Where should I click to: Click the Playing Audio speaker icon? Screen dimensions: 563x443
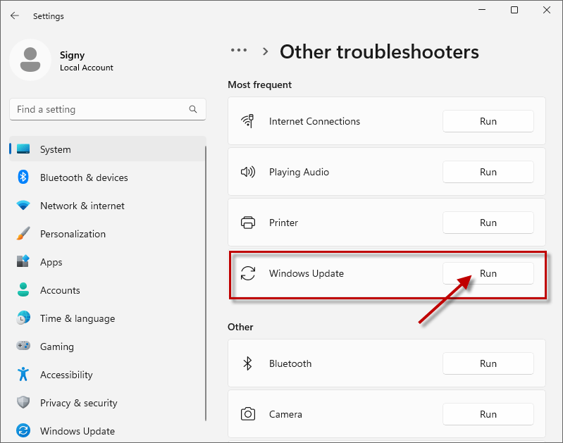click(x=248, y=172)
